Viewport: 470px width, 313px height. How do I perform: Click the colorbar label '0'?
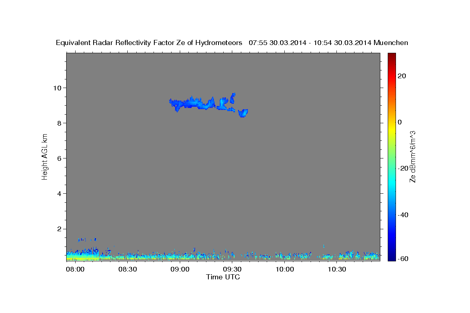(x=399, y=122)
